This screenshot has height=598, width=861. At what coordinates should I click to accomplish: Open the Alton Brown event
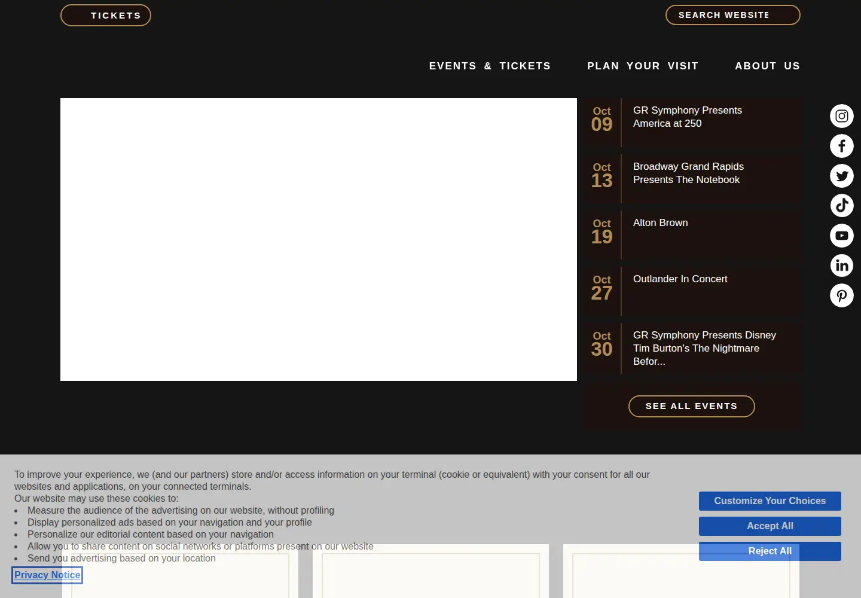point(661,222)
